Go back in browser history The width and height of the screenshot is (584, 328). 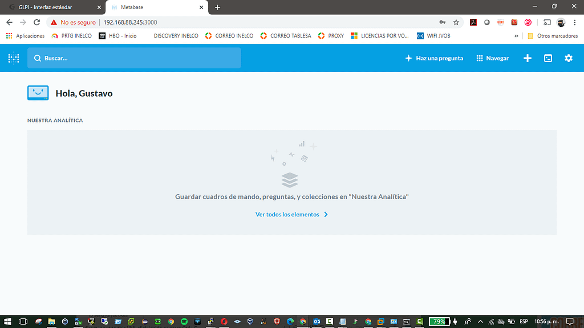[9, 22]
